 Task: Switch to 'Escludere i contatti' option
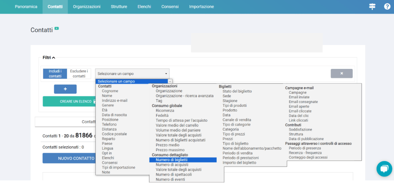79,74
